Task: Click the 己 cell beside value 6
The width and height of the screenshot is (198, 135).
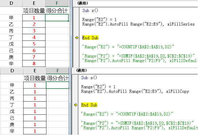Action: pyautogui.click(x=11, y=50)
